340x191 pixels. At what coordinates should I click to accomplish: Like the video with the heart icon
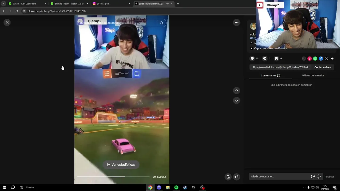coord(252,59)
